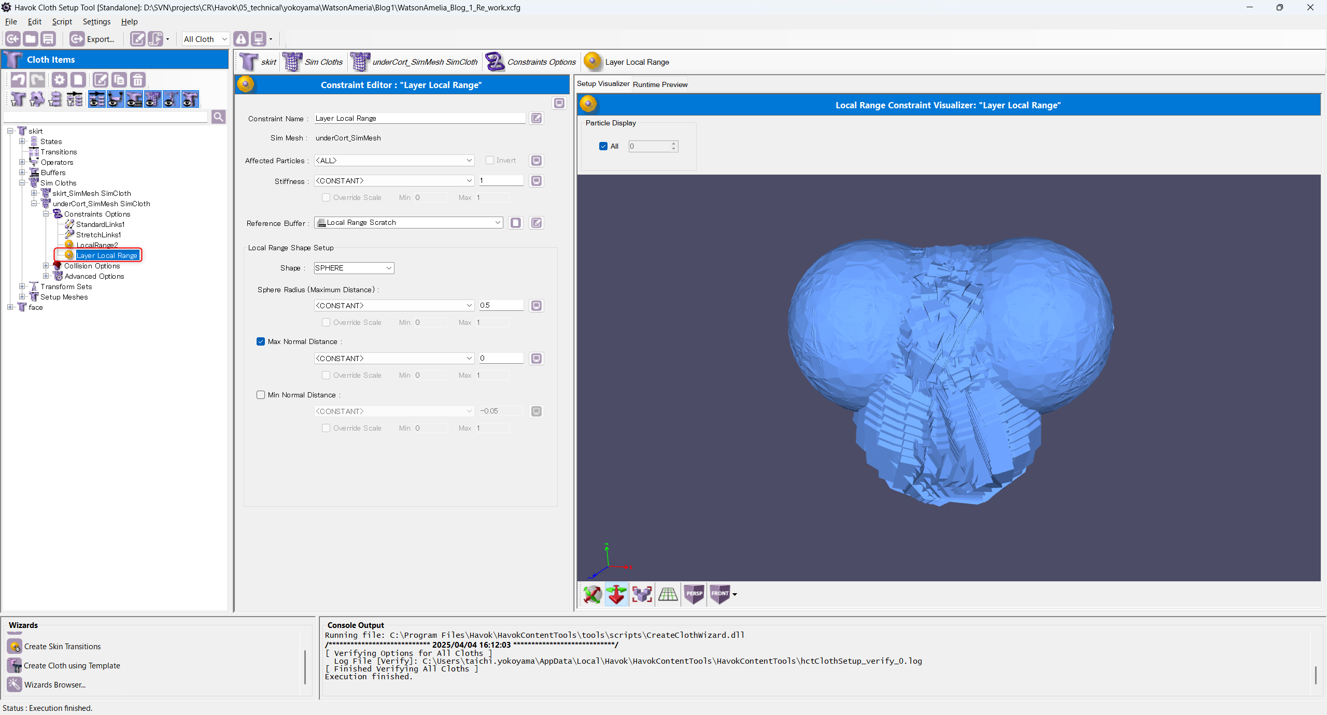The width and height of the screenshot is (1327, 715).
Task: Toggle the Invert checkbox
Action: [490, 160]
